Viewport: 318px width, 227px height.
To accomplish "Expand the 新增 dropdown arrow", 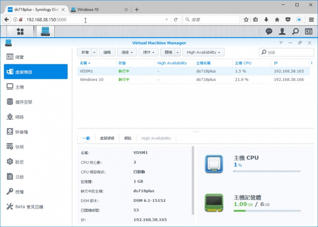I will click(x=95, y=52).
